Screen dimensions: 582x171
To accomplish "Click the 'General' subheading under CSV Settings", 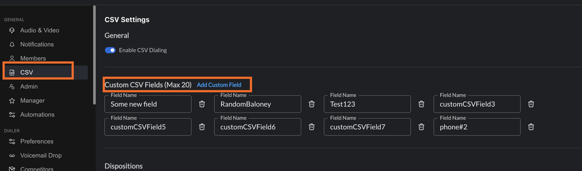I will 117,36.
